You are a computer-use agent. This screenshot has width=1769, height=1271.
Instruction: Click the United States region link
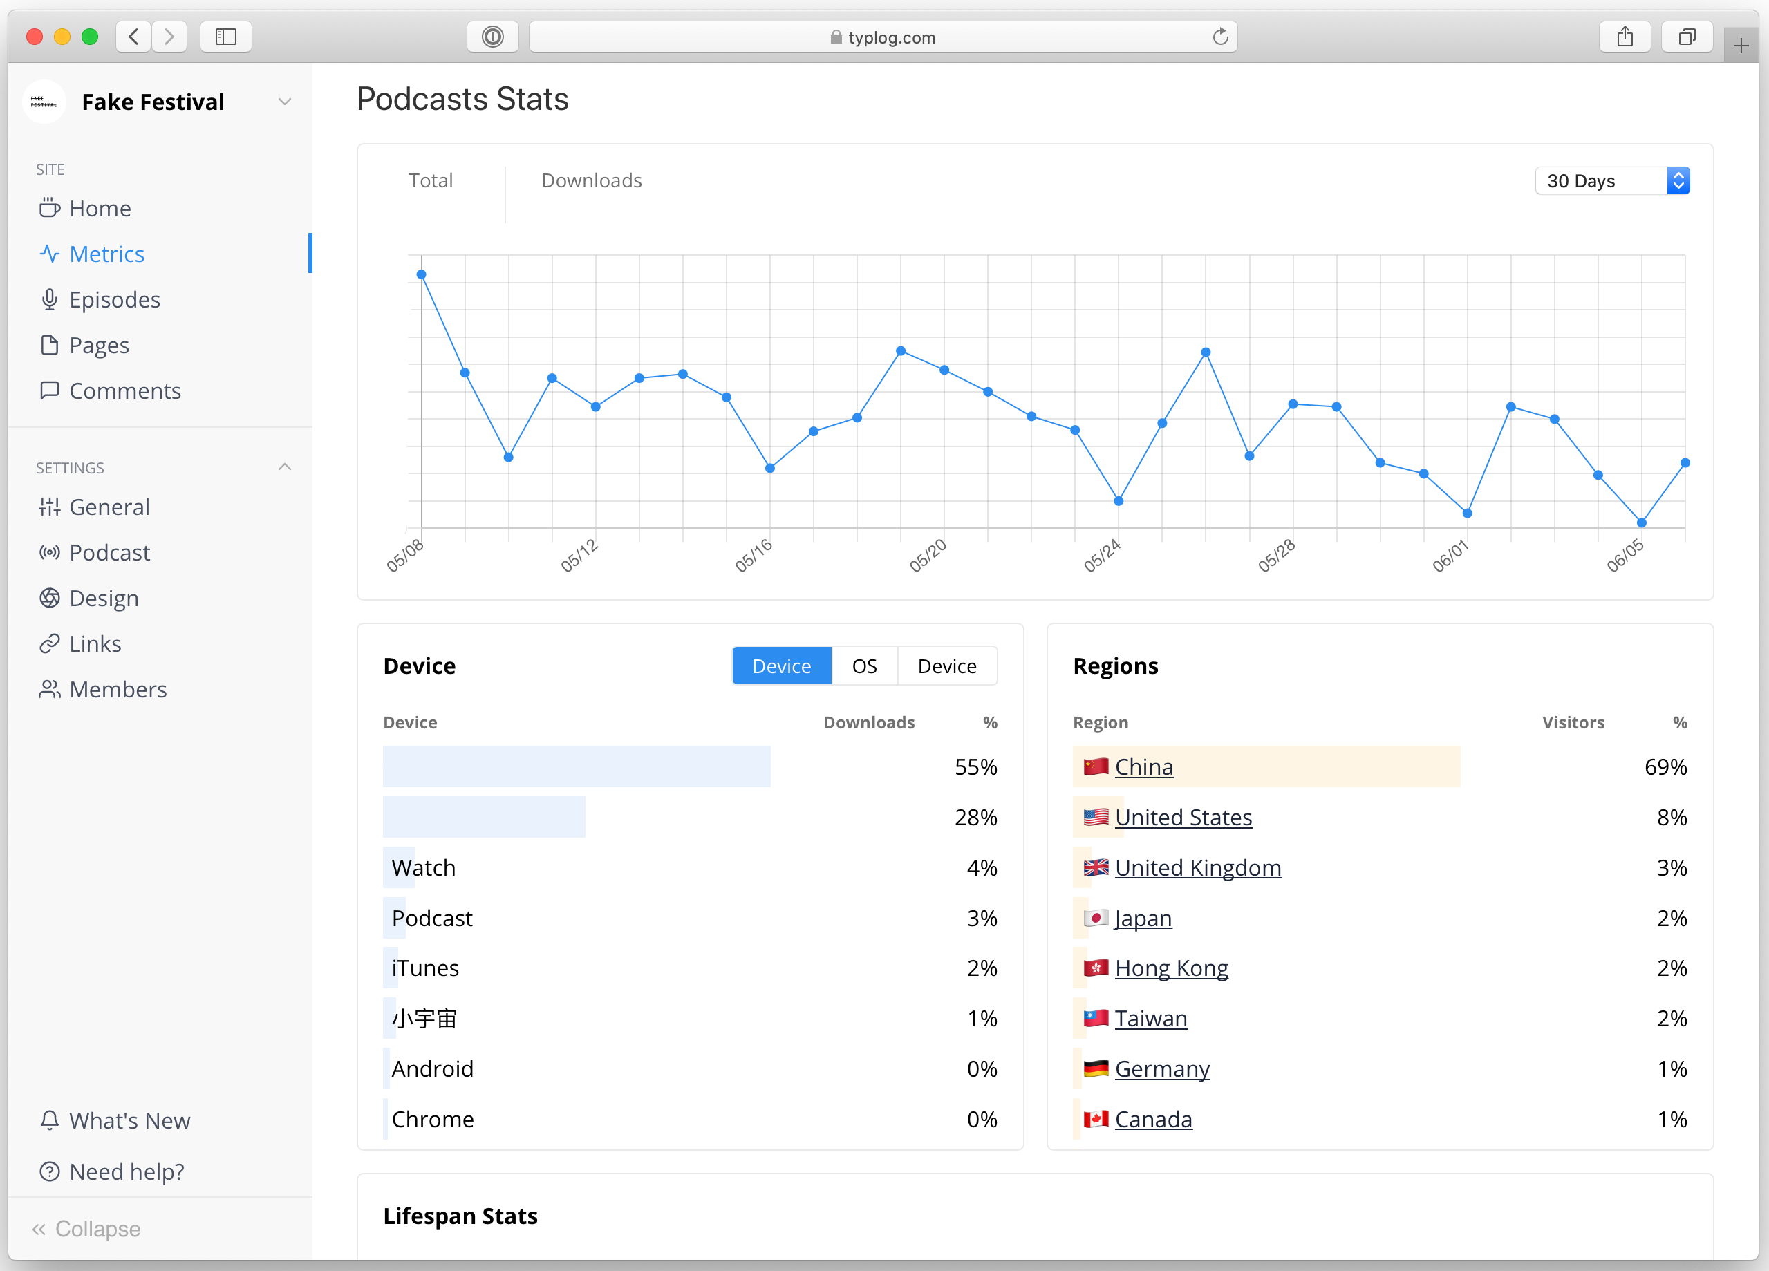1184,817
